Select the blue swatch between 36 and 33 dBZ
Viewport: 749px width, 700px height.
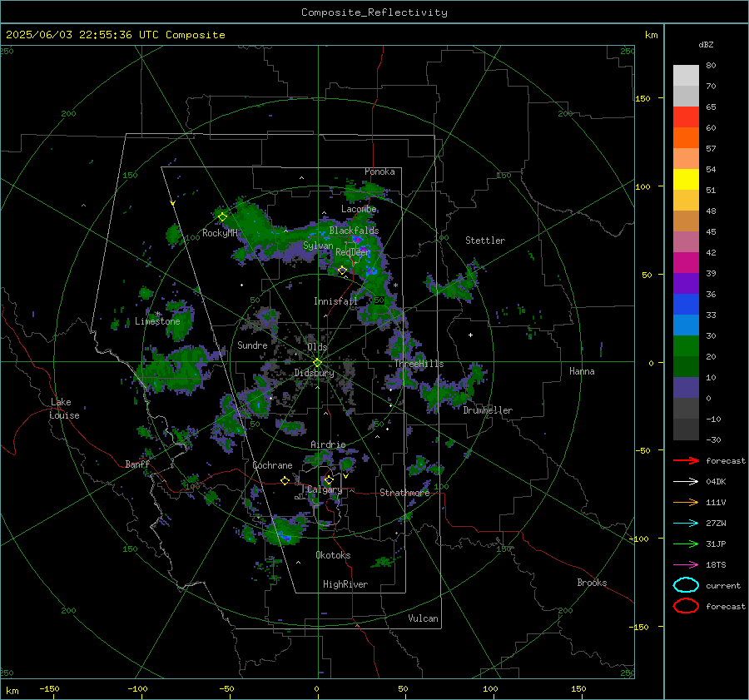pyautogui.click(x=686, y=304)
